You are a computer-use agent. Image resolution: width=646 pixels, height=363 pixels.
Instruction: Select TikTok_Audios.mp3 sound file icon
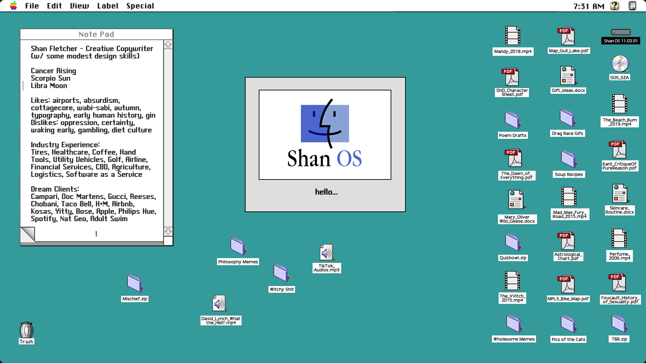coord(326,252)
